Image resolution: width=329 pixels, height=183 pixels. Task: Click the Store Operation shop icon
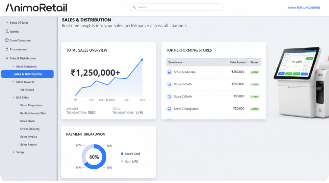7,40
